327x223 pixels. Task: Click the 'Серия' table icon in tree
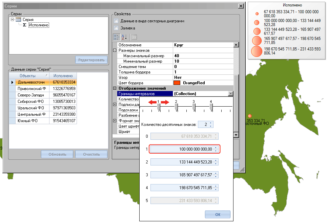point(18,20)
